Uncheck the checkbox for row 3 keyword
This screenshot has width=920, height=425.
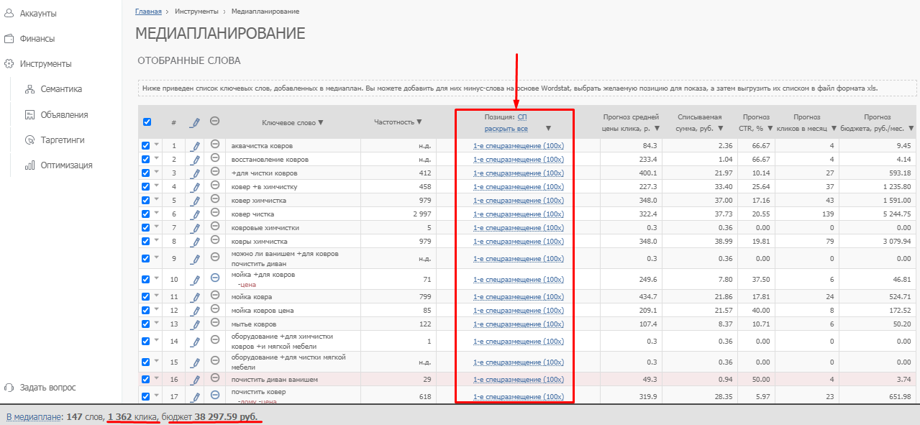tap(146, 173)
